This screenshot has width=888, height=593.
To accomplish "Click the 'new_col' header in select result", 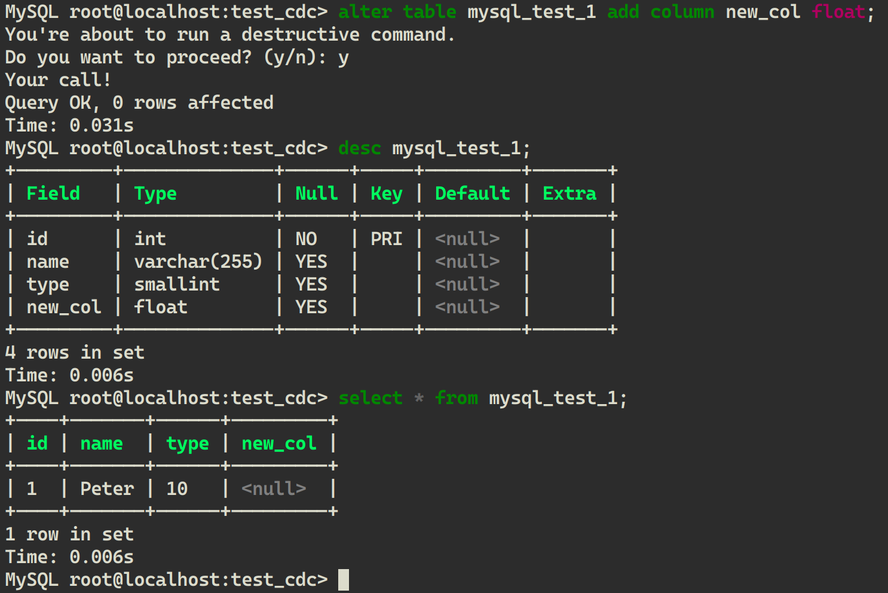I will [279, 444].
